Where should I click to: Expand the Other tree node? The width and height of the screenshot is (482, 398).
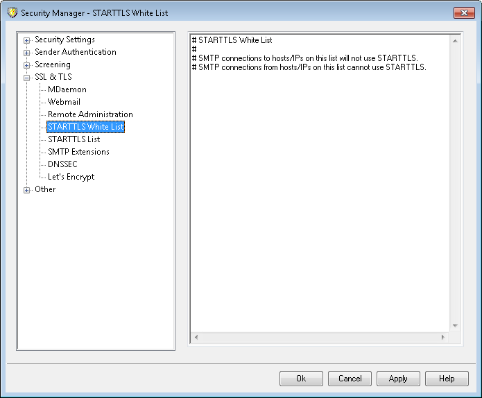27,190
